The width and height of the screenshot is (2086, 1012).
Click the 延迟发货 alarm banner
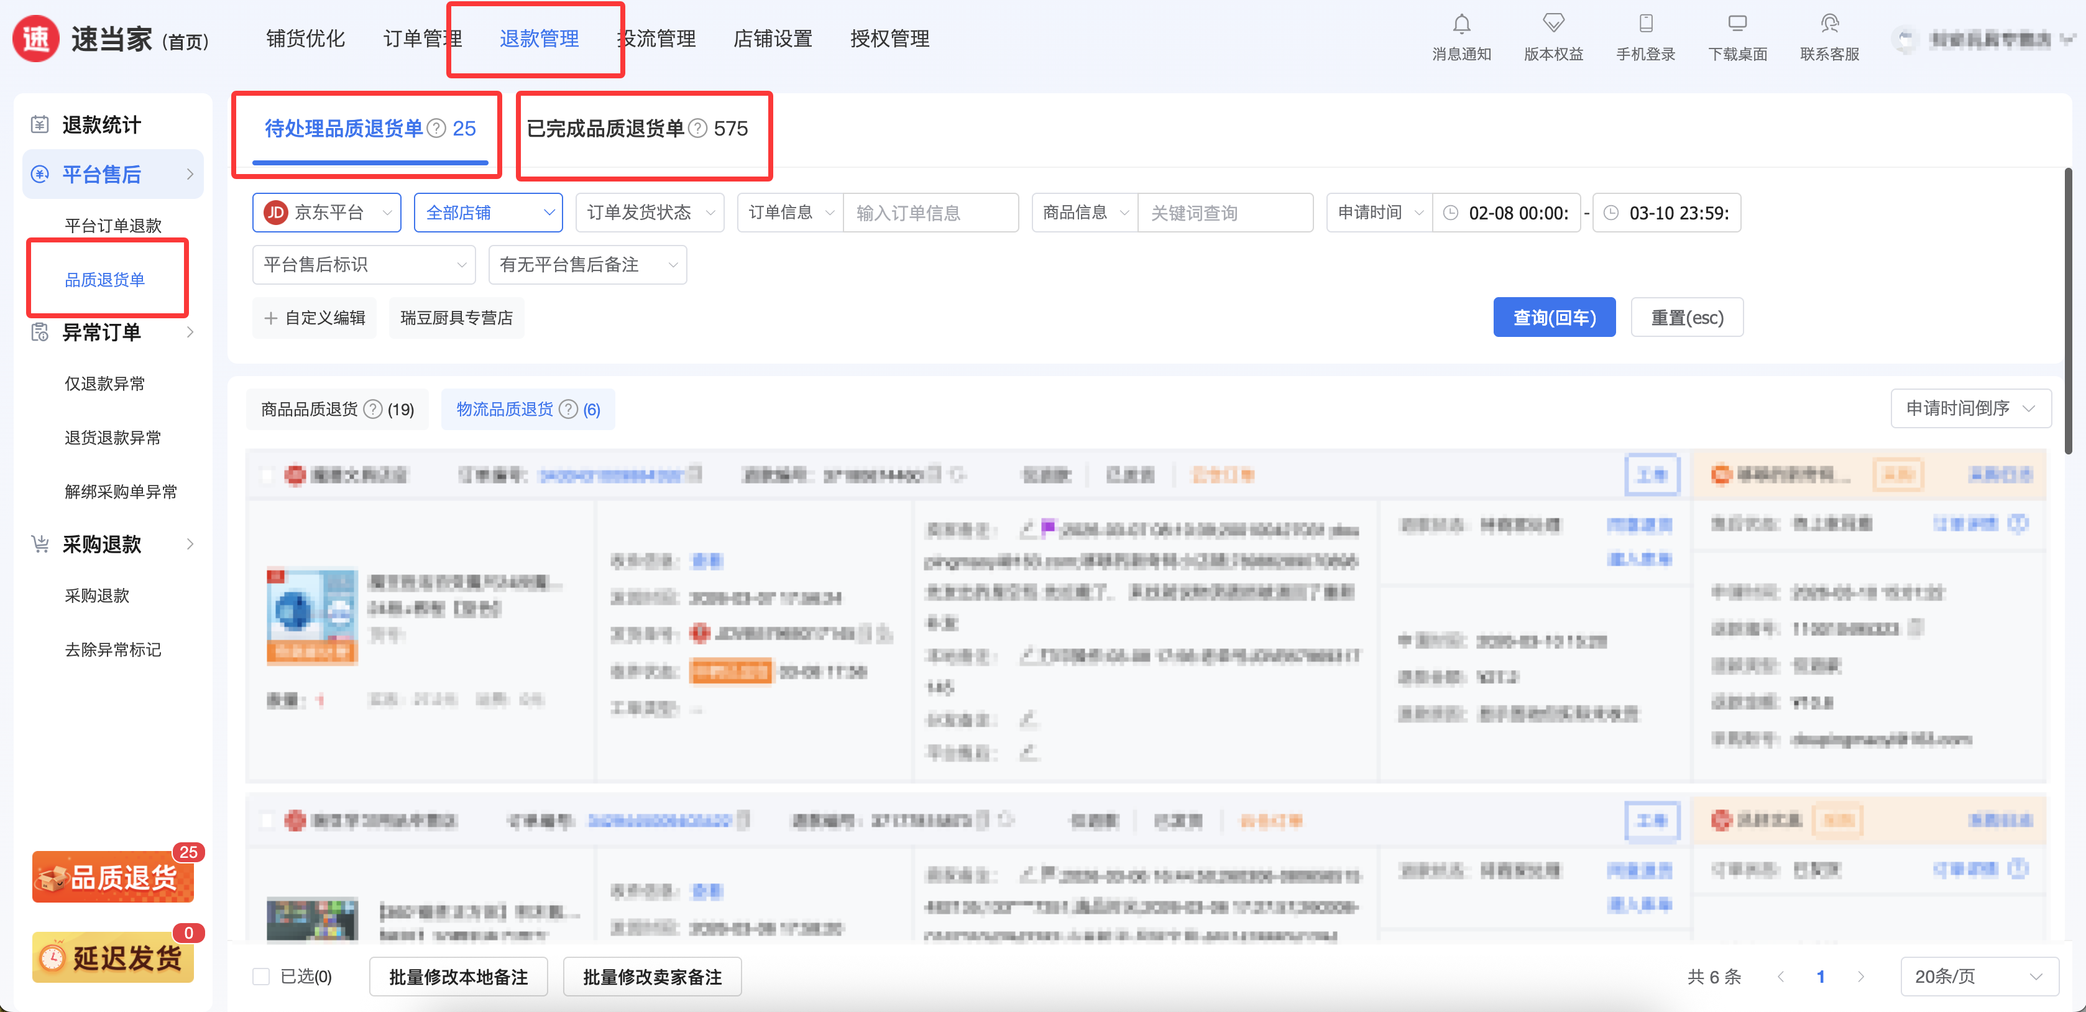click(x=113, y=958)
